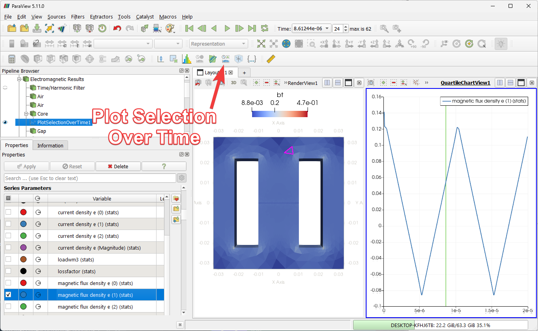The height and width of the screenshot is (331, 538).
Task: Click the red Undo arrow
Action: pyautogui.click(x=117, y=28)
